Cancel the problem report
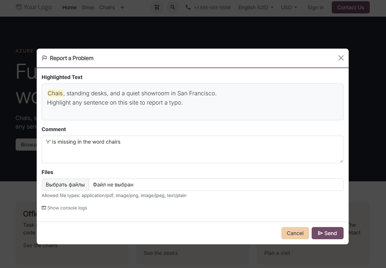This screenshot has width=386, height=268. (295, 233)
